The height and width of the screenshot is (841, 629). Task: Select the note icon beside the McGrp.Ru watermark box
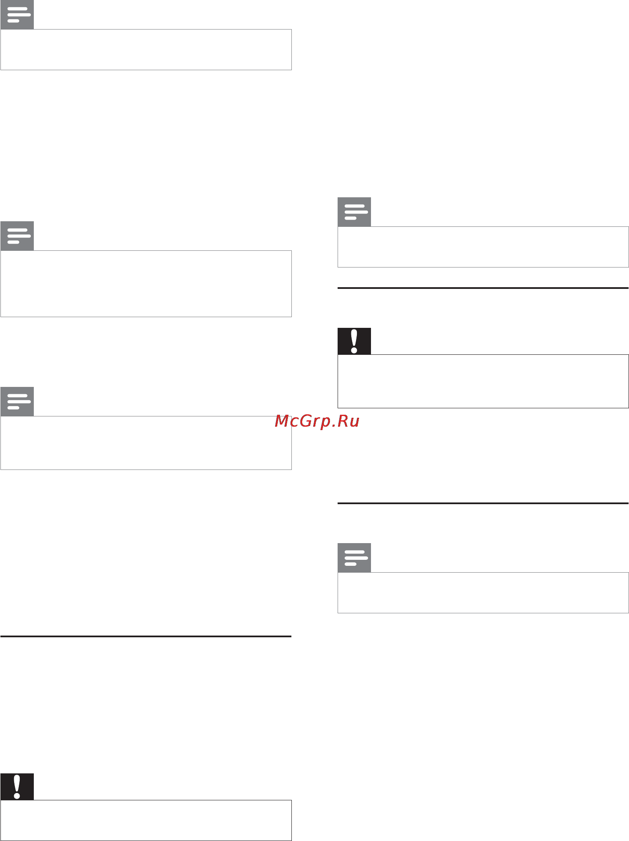pos(17,401)
